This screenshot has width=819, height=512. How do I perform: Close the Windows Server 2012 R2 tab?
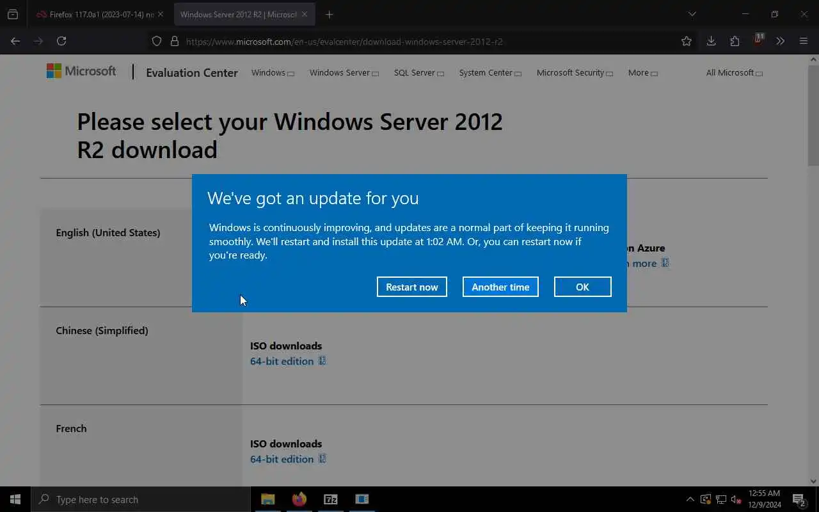(305, 14)
